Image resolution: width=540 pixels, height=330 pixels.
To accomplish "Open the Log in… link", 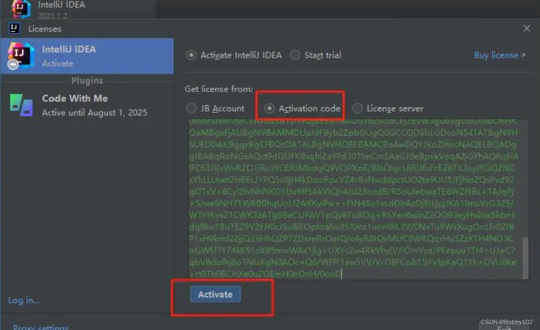I will [x=24, y=301].
